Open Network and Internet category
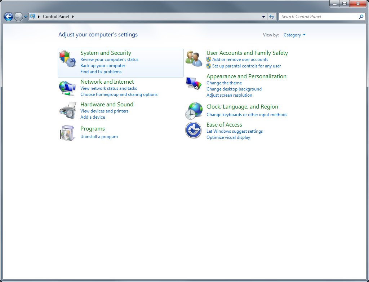The image size is (369, 282). (107, 82)
